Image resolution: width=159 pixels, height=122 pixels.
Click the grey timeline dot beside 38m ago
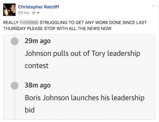15,85
